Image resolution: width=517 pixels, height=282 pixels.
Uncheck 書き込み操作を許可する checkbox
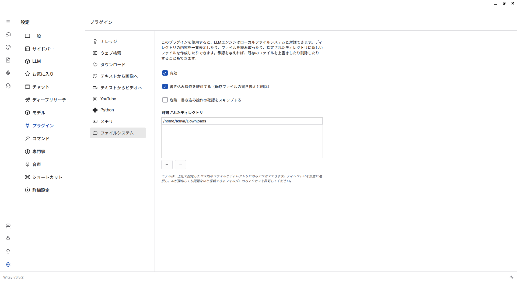(165, 87)
